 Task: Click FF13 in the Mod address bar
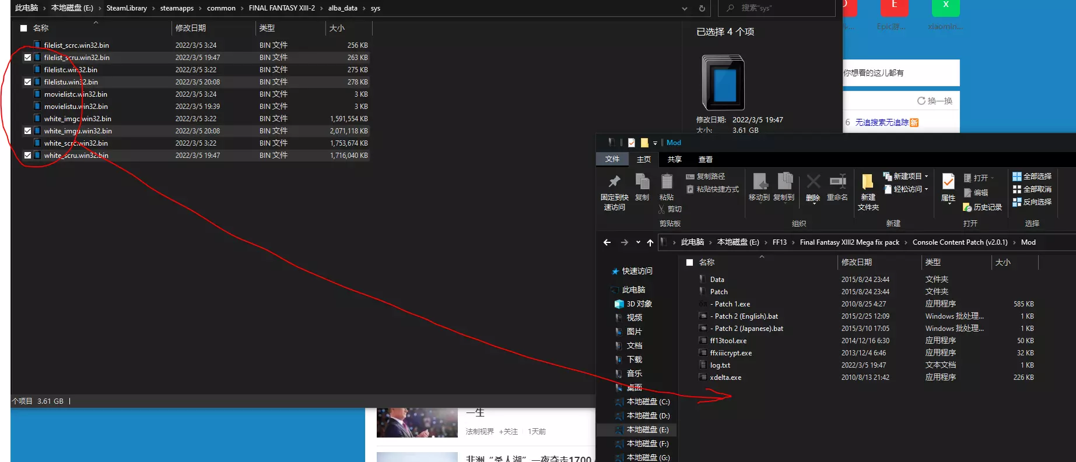(x=779, y=242)
